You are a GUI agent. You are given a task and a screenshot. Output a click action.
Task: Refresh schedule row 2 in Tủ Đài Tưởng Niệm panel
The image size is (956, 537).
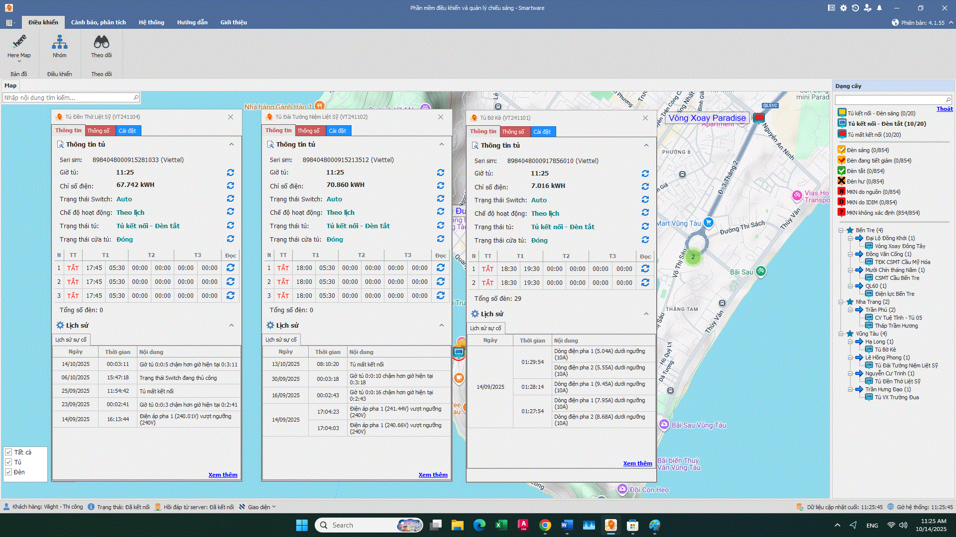coord(441,281)
